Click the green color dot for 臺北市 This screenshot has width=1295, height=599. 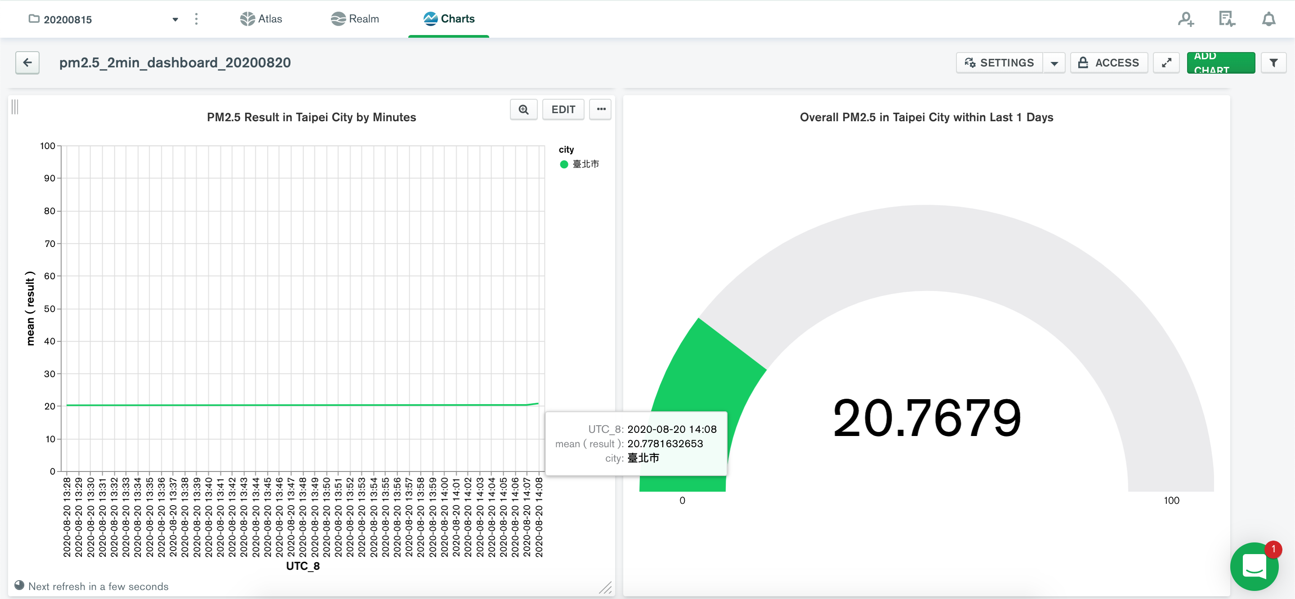[x=564, y=164]
